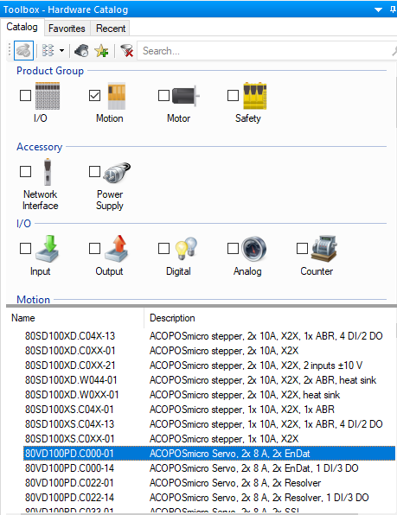Click the hardware upgrade download icon
Screen dimensions: 397x515
tap(81, 51)
